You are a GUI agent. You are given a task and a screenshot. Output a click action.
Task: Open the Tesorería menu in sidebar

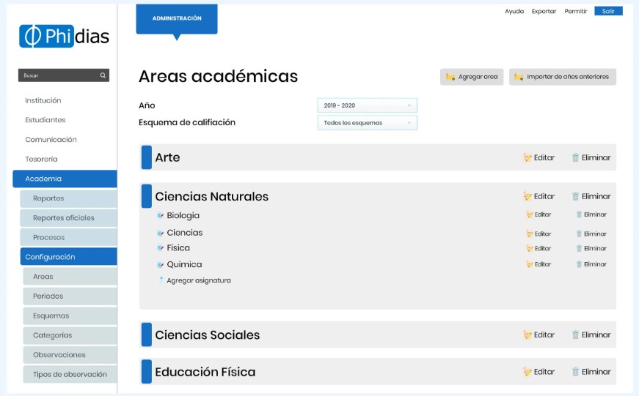[41, 159]
